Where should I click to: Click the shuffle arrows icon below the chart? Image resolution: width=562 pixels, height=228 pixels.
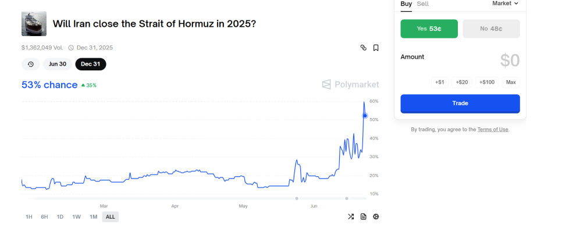(x=351, y=216)
